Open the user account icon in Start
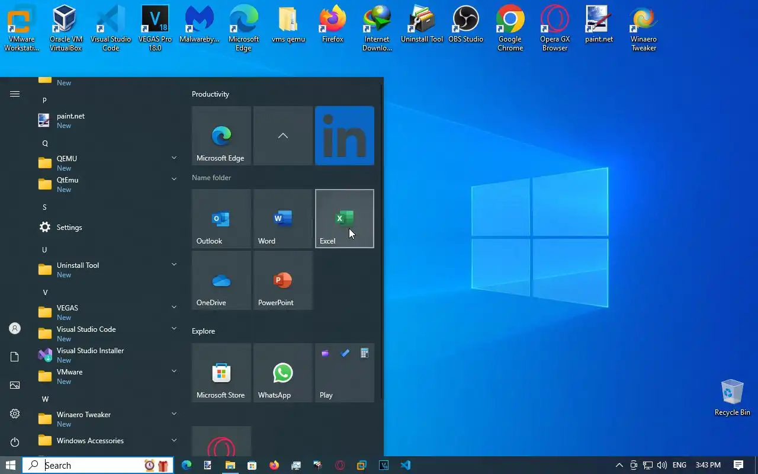Image resolution: width=758 pixels, height=474 pixels. [x=15, y=328]
